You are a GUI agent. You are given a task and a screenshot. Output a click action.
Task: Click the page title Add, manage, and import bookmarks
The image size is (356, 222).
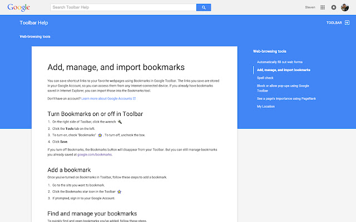116,67
